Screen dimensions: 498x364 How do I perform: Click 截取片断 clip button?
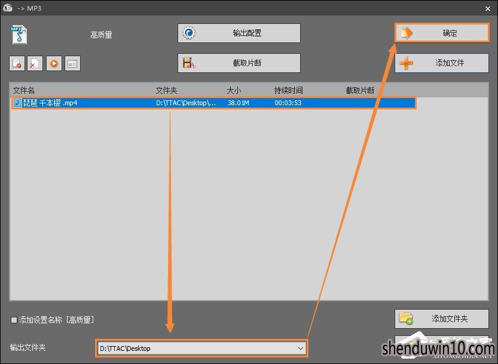pyautogui.click(x=239, y=63)
